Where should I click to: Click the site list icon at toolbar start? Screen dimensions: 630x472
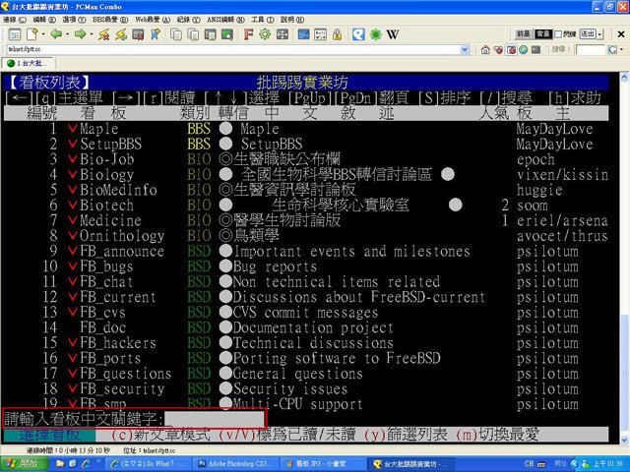click(15, 34)
